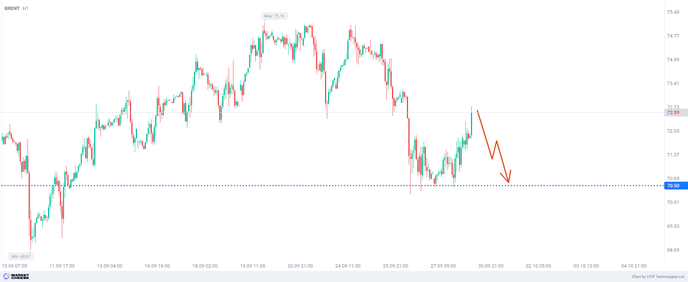The width and height of the screenshot is (688, 282).
Task: Click the 70.01 price axis label
Action: 673,202
